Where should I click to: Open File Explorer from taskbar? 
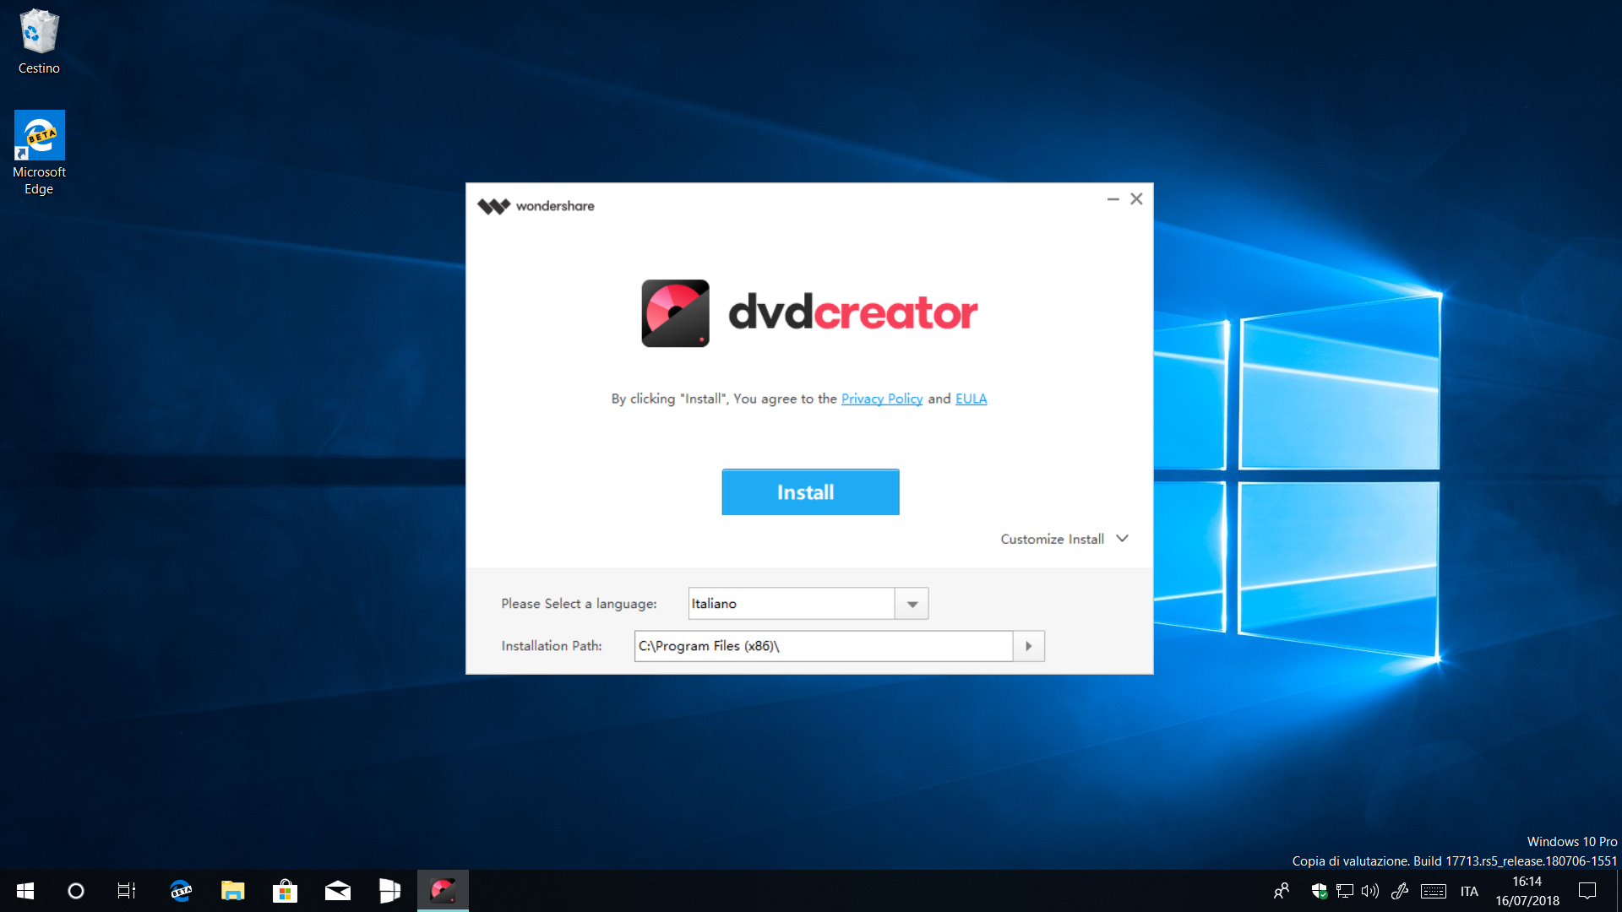(x=233, y=891)
